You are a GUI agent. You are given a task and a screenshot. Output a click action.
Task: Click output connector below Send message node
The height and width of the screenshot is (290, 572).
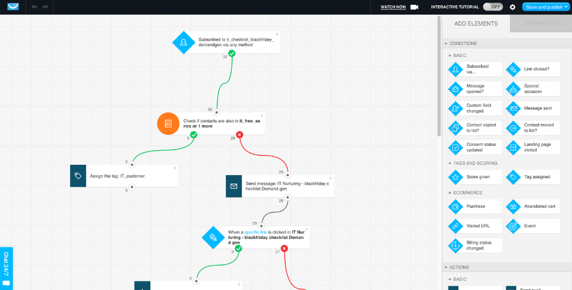pos(287,198)
